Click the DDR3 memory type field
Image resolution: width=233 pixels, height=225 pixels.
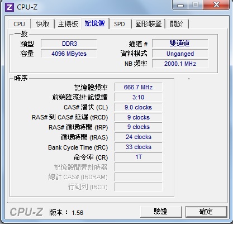tap(69, 44)
